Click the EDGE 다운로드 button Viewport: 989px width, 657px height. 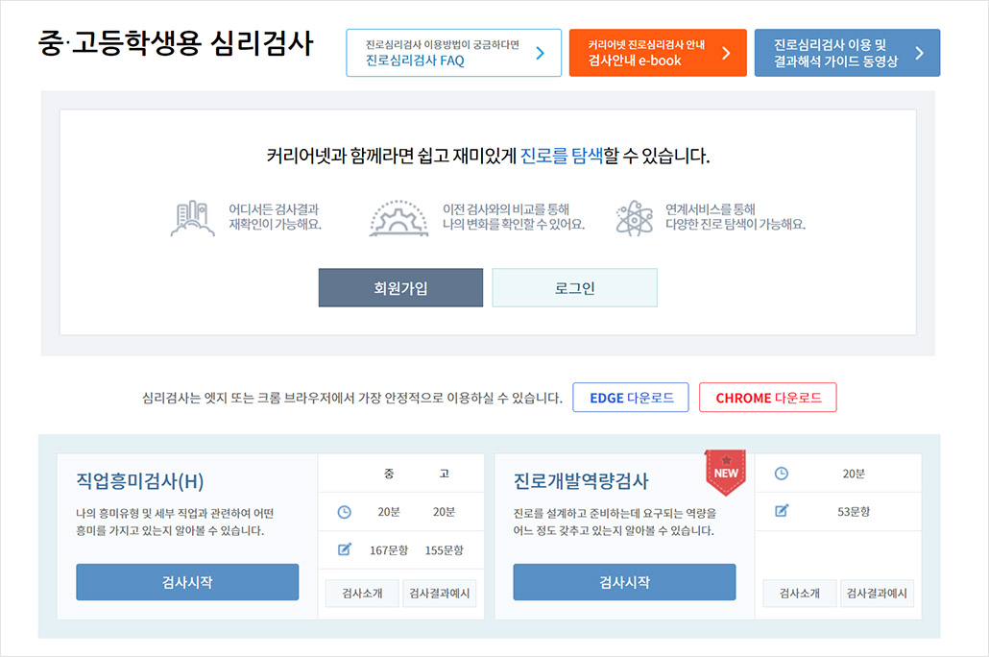631,398
